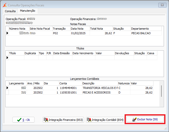The width and height of the screenshot is (169, 132).
Task: Click the Título column header
Action: coord(16,53)
